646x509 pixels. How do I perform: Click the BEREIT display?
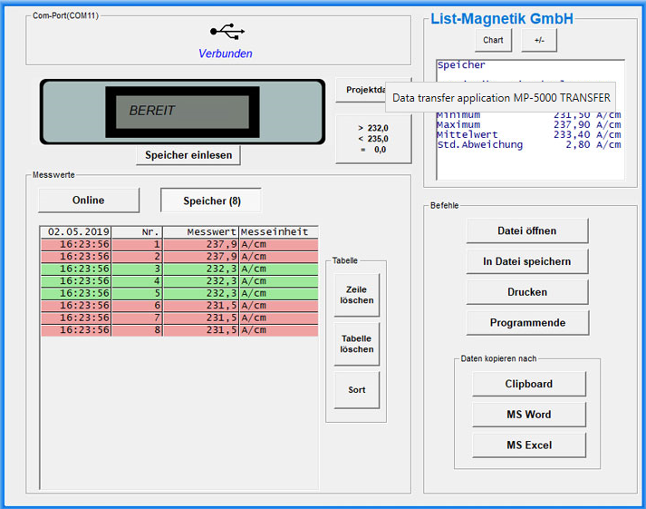click(182, 112)
